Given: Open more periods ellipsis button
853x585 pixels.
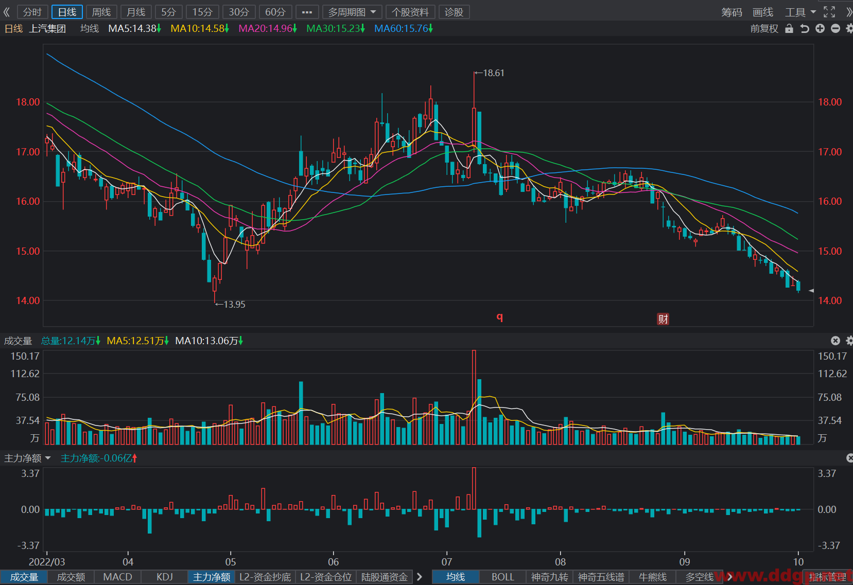Looking at the screenshot, I should (x=307, y=12).
